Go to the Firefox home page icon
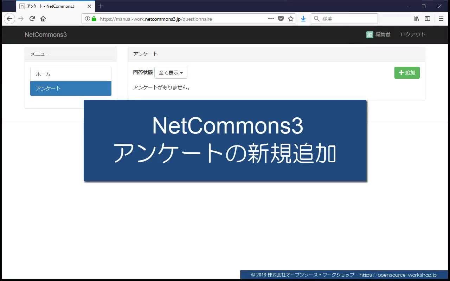Image resolution: width=450 pixels, height=281 pixels. 43,19
